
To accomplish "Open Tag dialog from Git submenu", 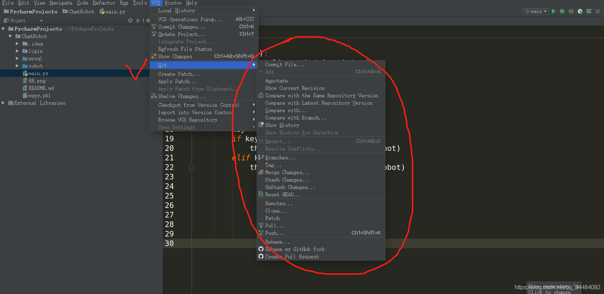I will 321,165.
